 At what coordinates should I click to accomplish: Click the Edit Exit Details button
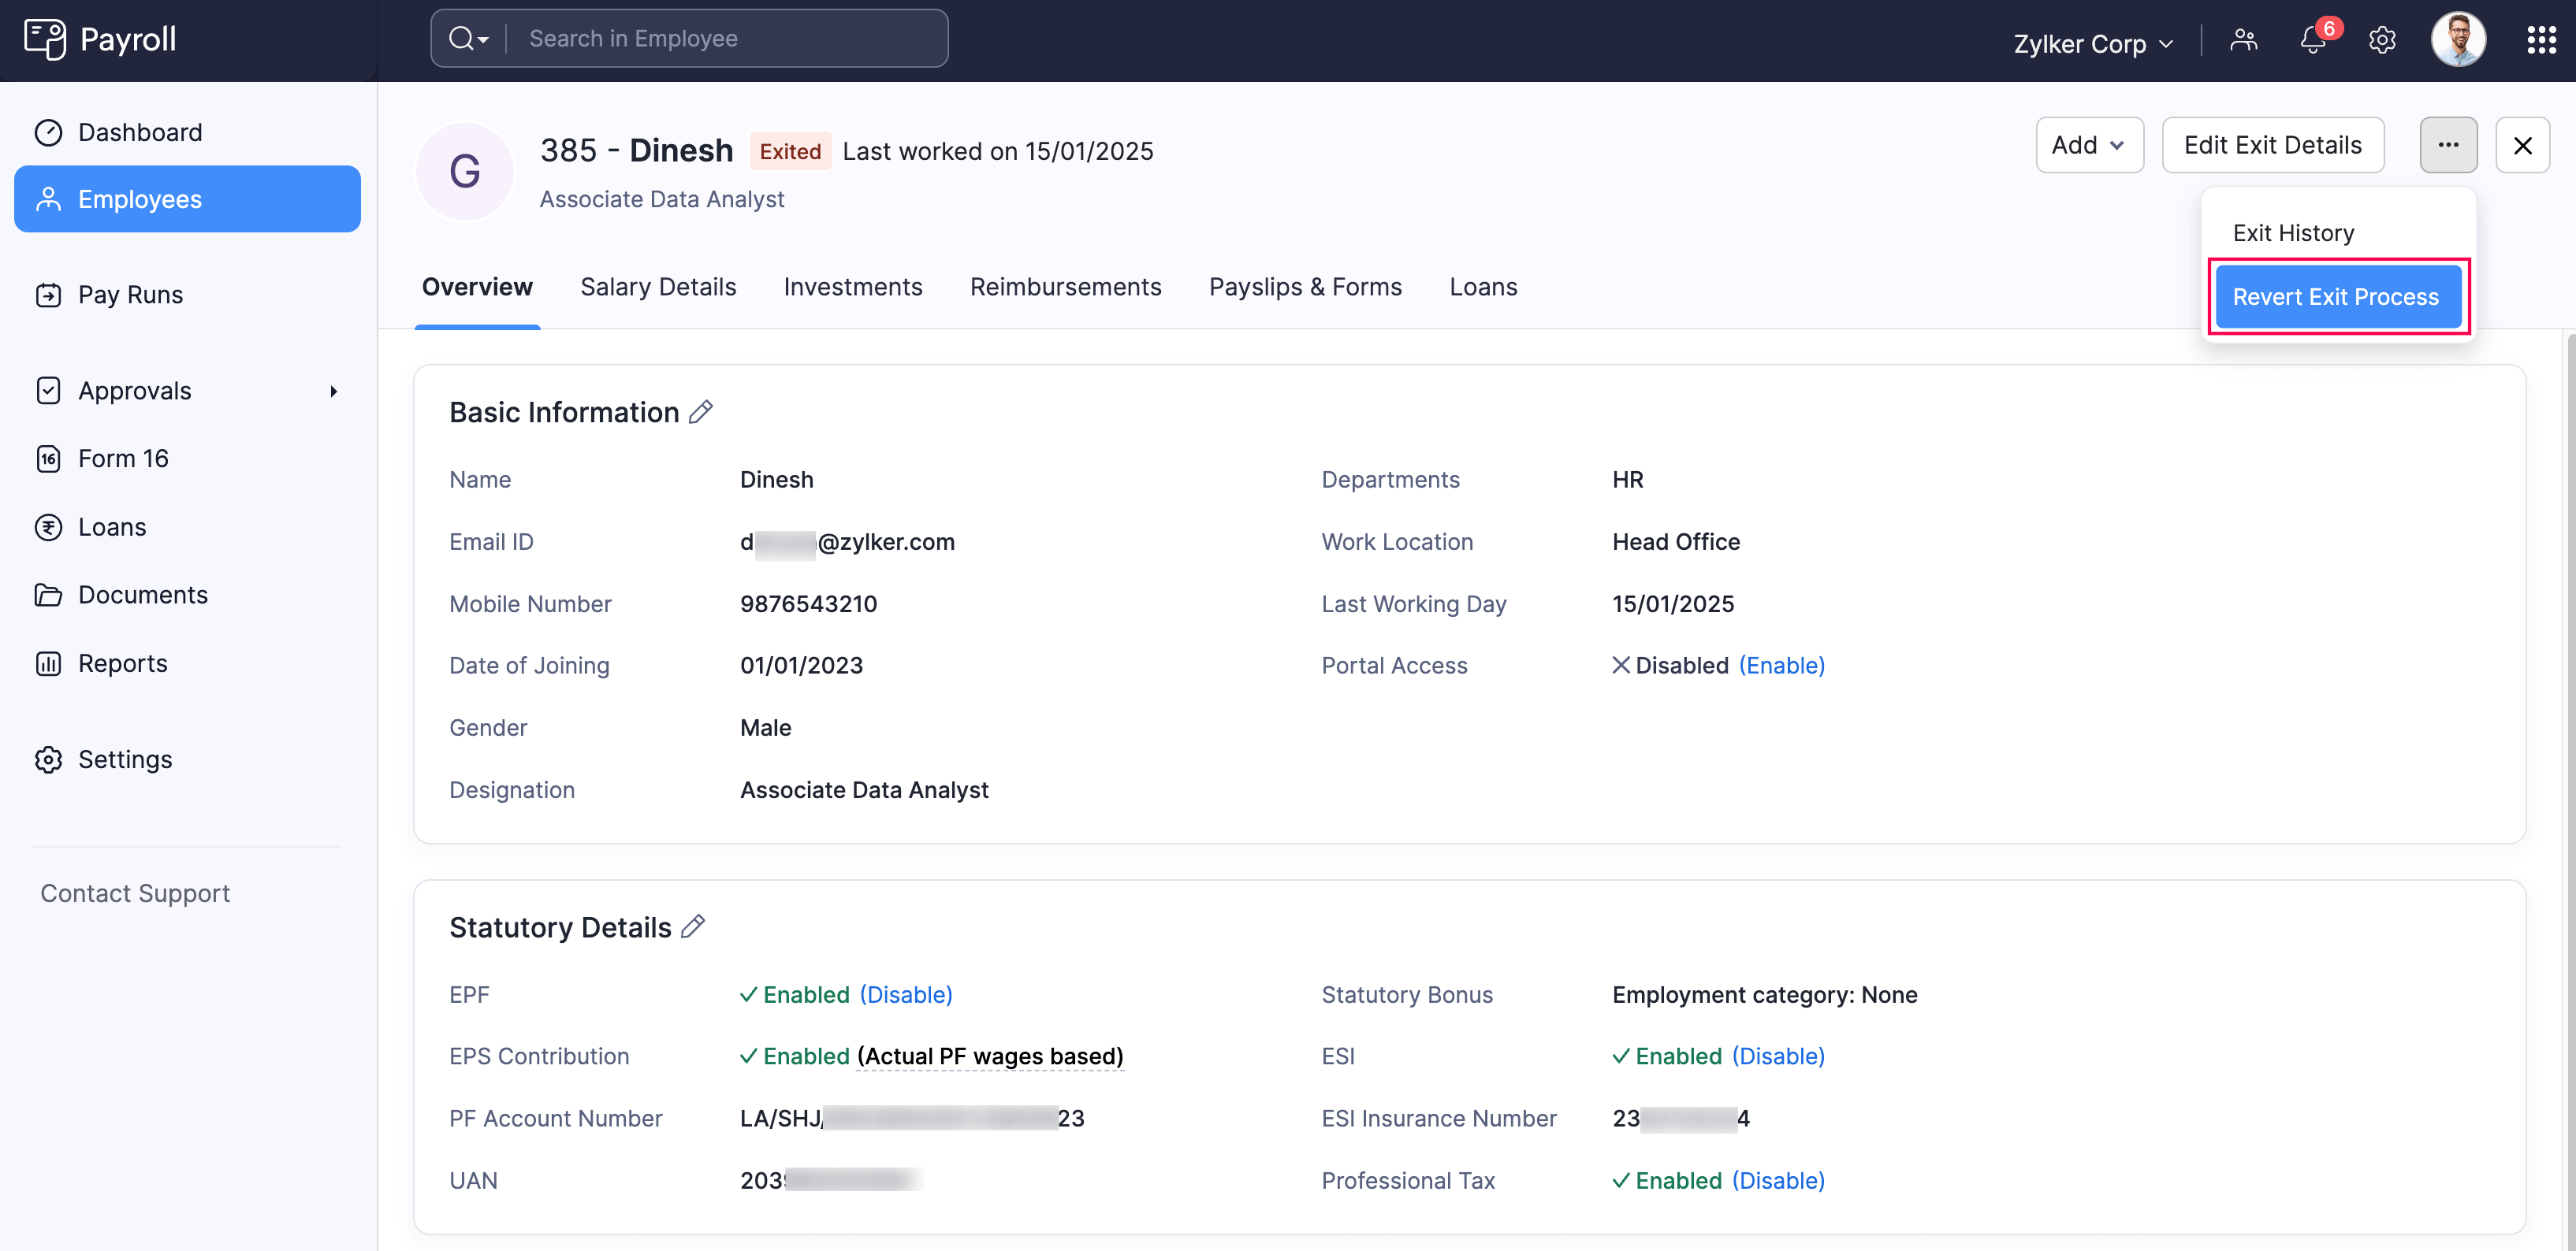[x=2272, y=145]
